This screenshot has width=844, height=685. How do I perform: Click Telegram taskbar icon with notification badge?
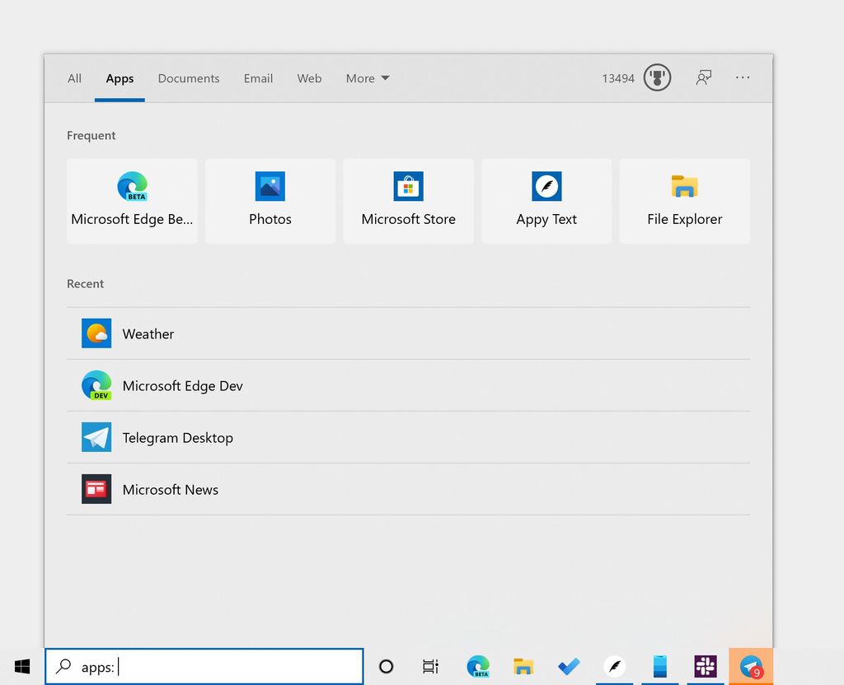click(751, 667)
